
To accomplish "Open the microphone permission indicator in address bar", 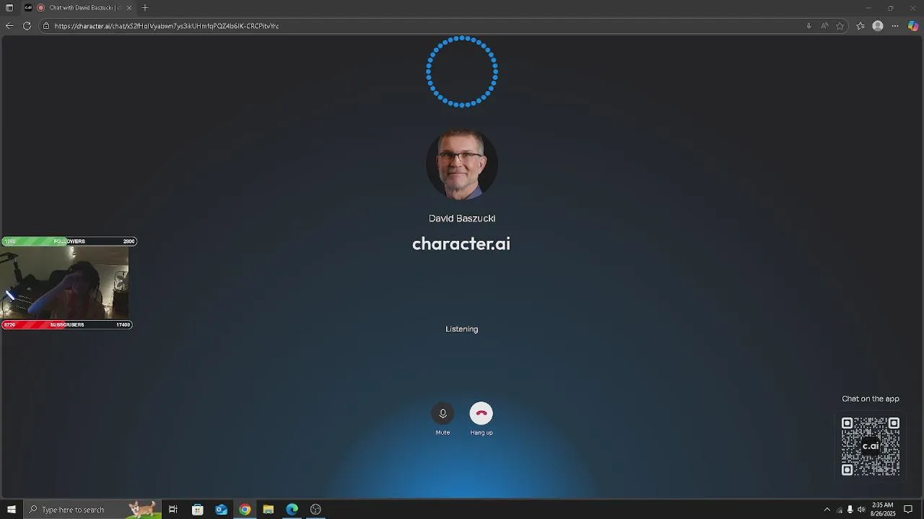I will [x=808, y=26].
